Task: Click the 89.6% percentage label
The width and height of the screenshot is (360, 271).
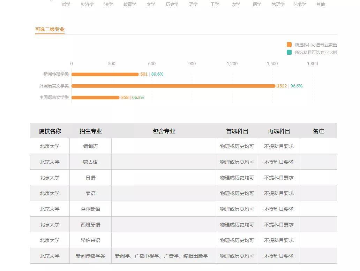Action: [157, 74]
